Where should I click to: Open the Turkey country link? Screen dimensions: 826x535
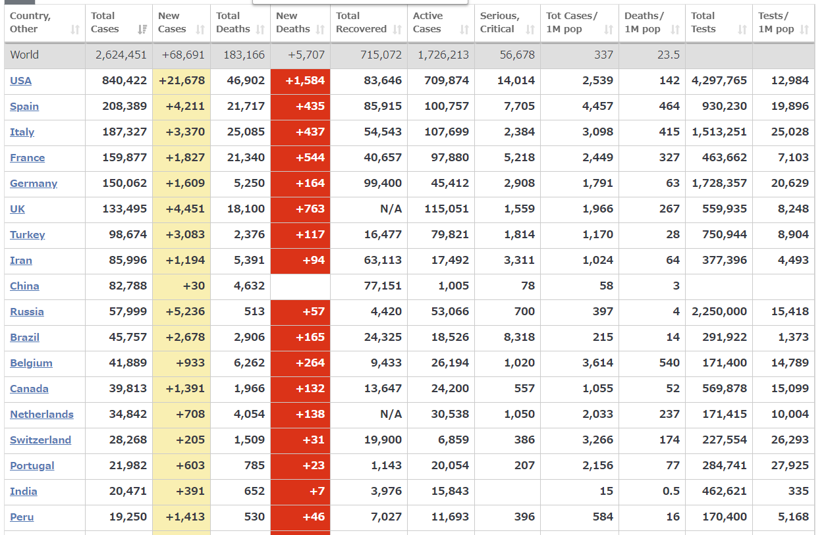click(x=28, y=234)
